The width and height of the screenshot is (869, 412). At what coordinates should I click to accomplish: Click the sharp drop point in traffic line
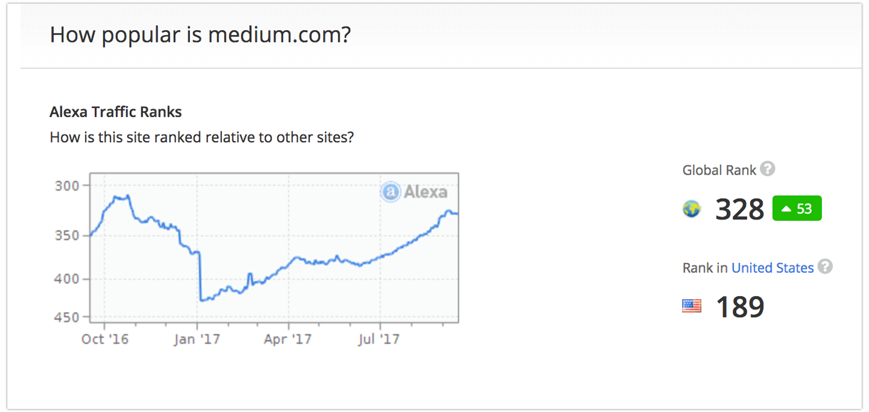coord(200,276)
